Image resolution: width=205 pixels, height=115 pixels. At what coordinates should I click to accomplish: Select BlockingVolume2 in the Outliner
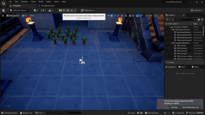(184, 35)
